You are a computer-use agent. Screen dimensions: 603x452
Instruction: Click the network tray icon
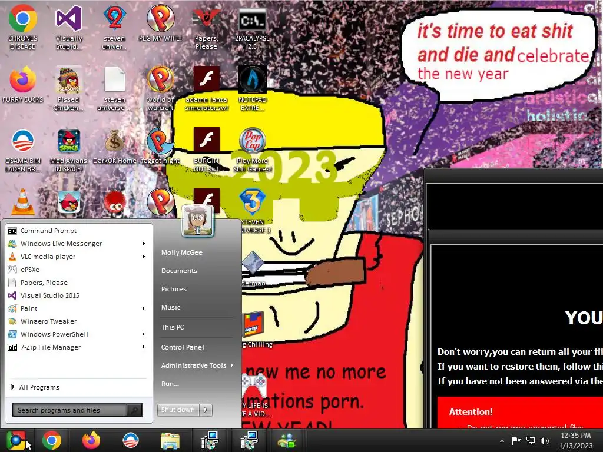click(x=531, y=440)
